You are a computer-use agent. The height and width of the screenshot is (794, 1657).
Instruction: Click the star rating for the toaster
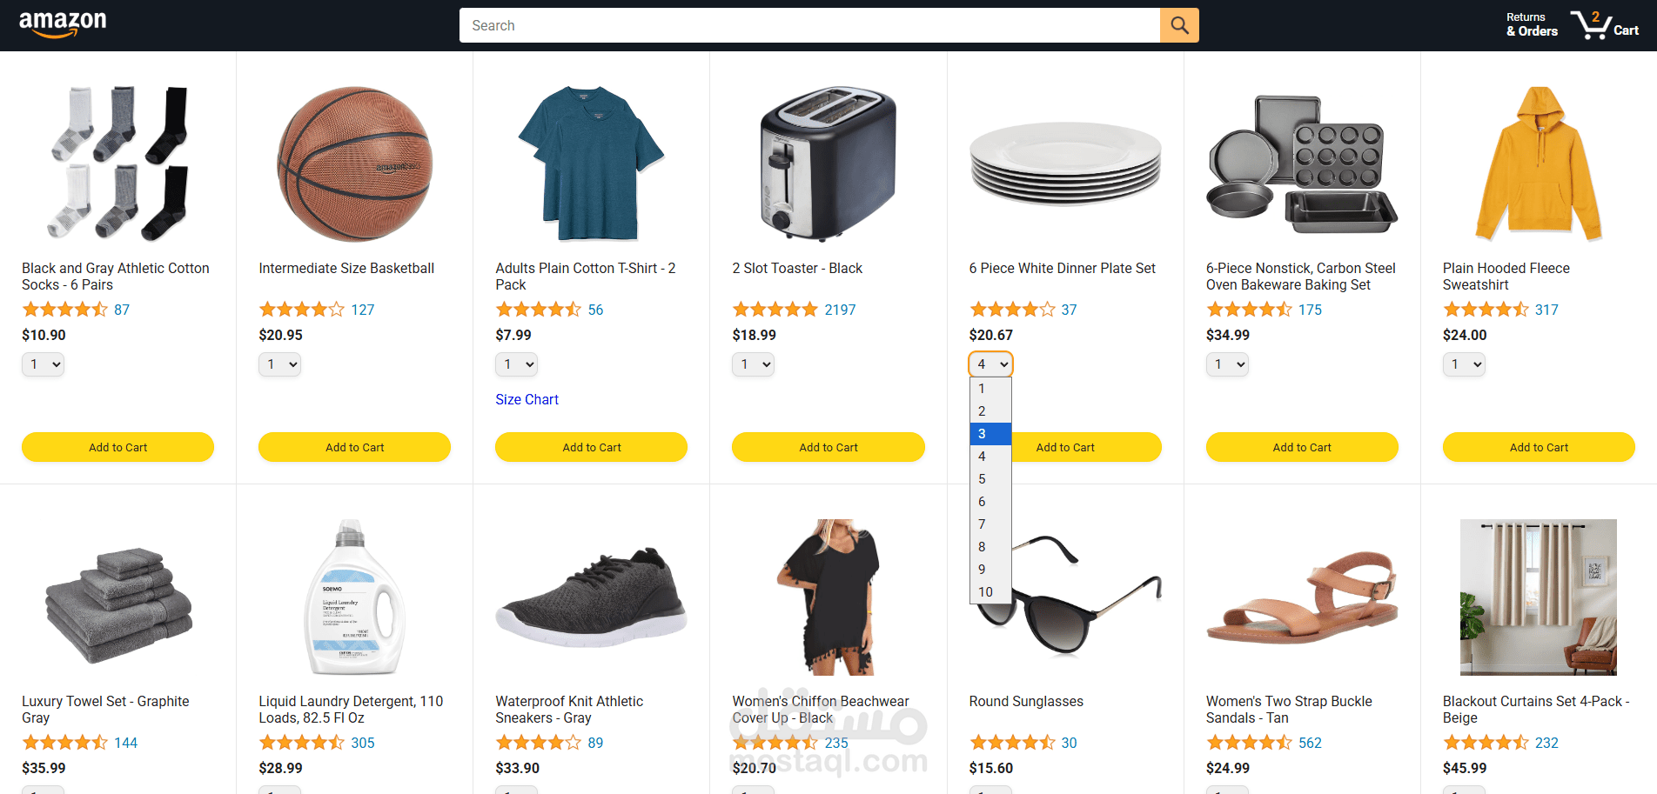click(775, 310)
